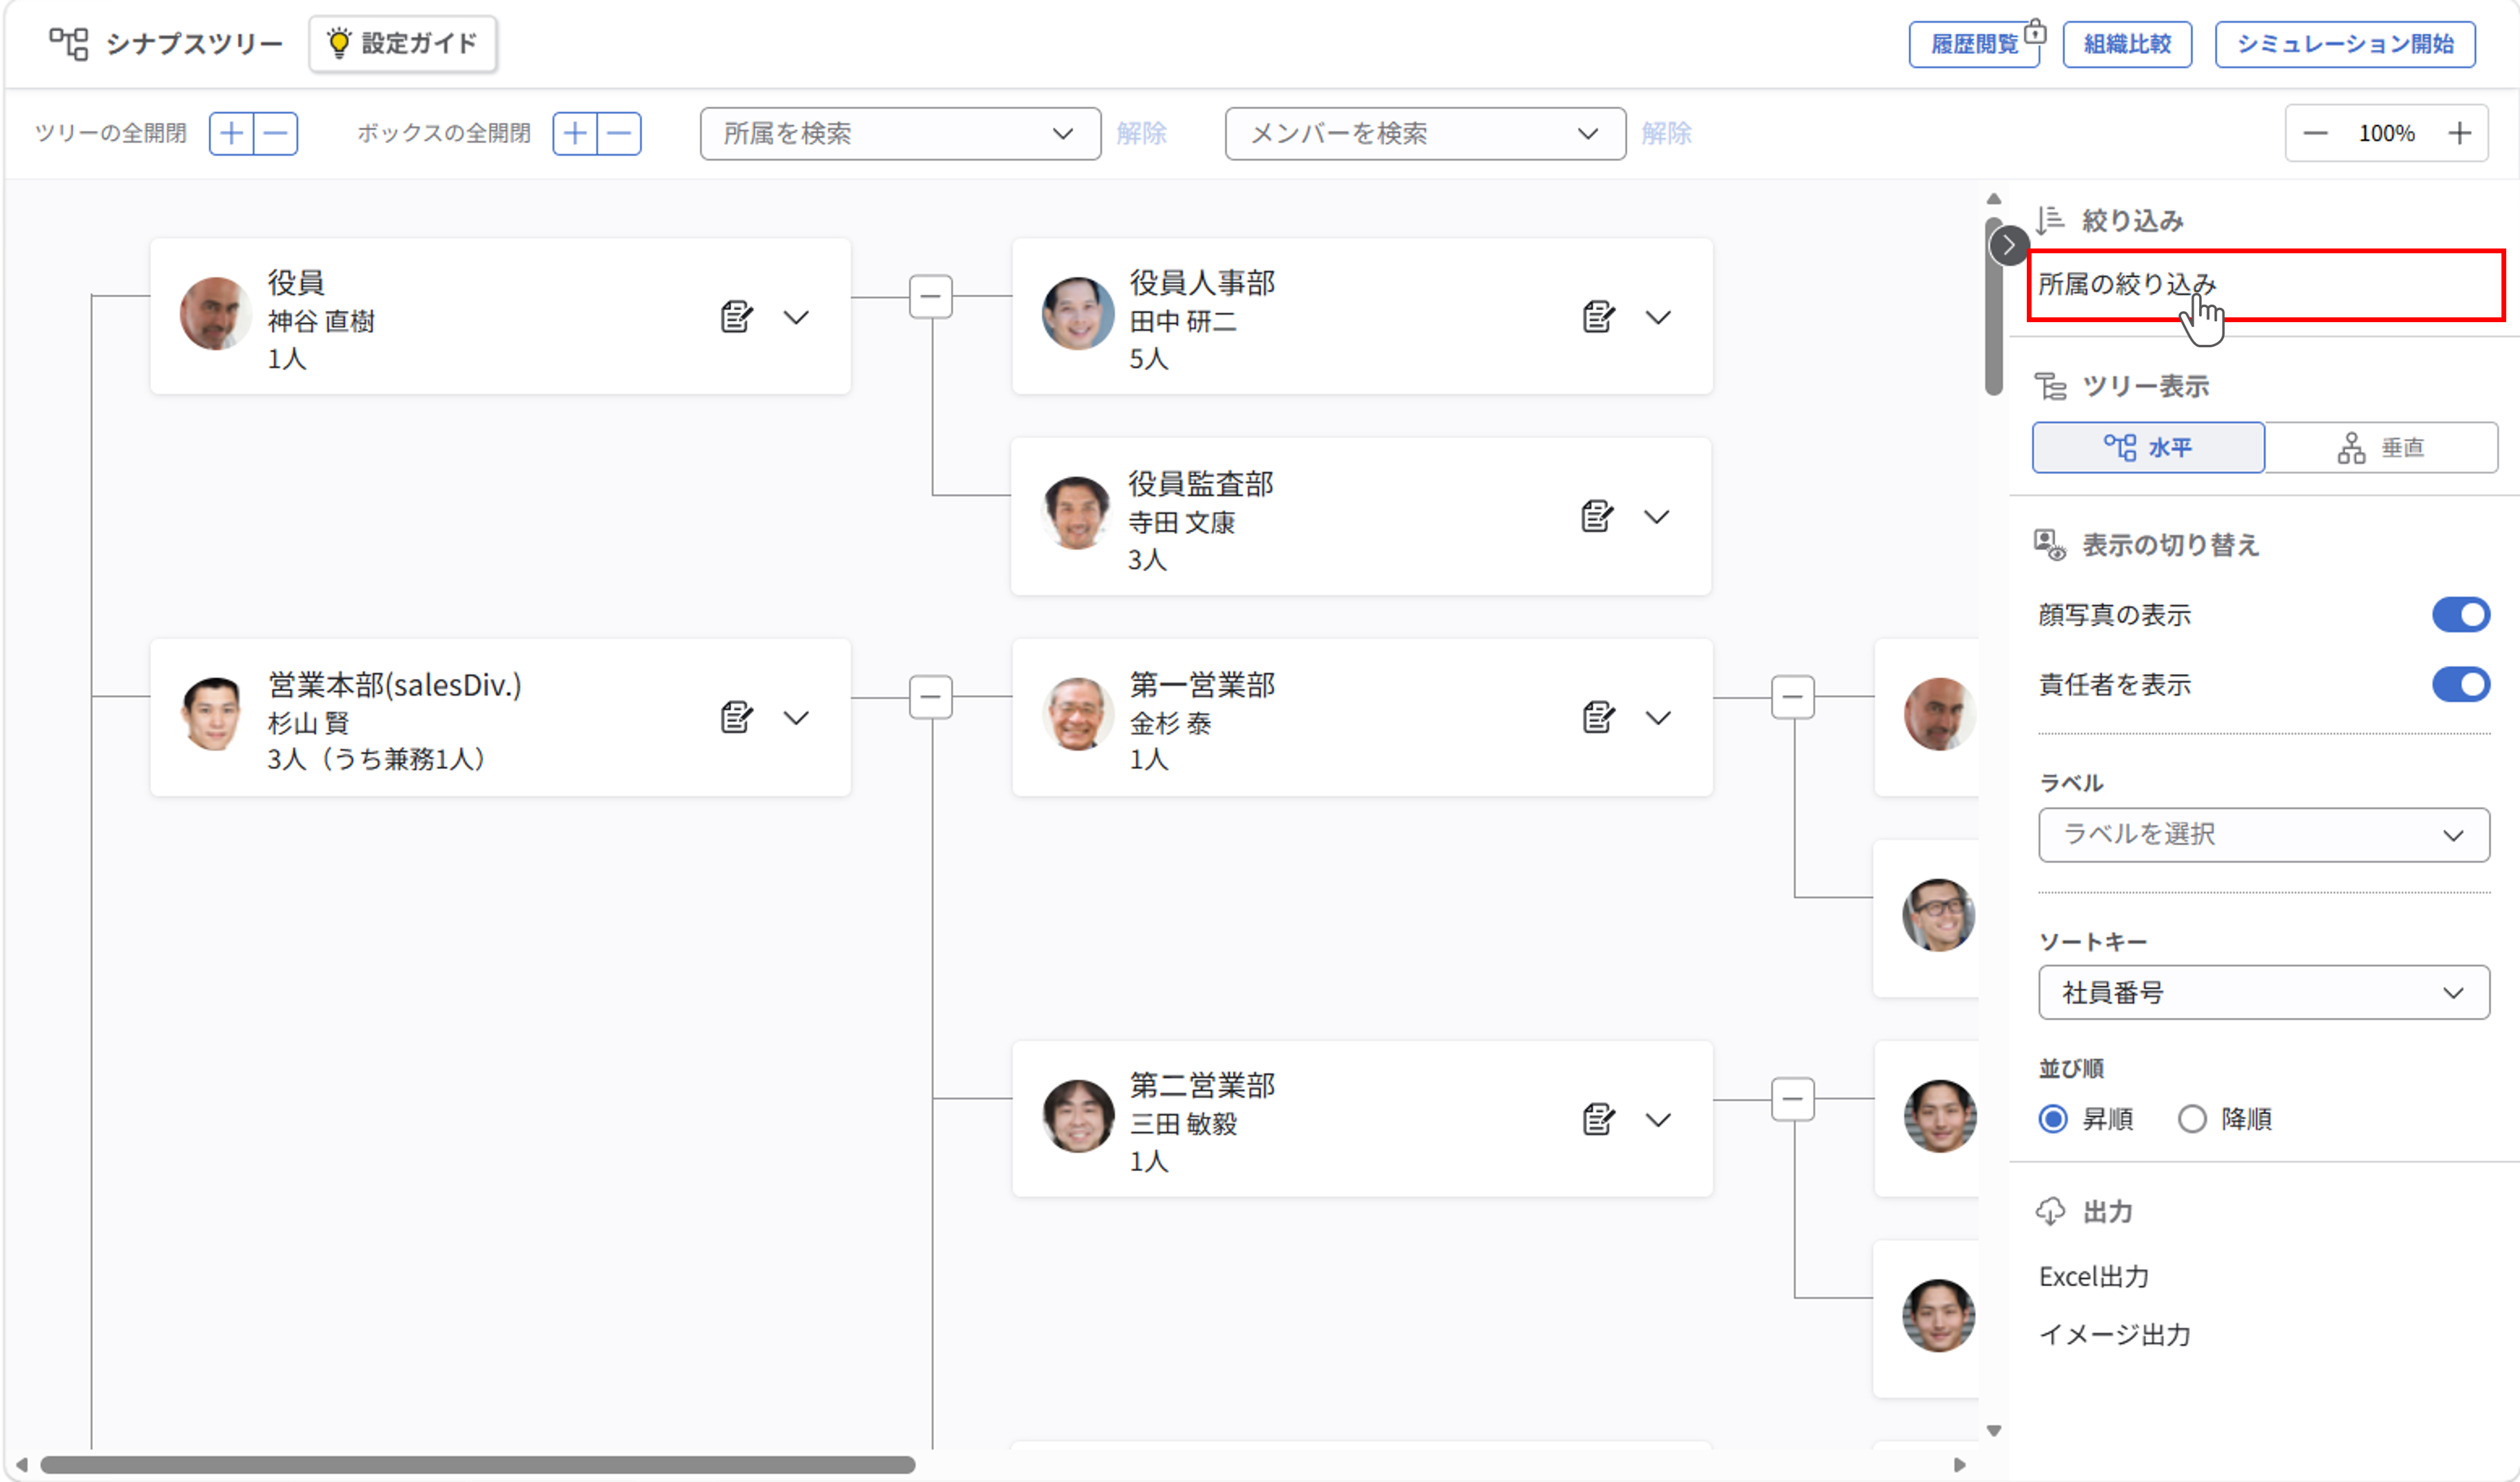Click the photo of 田中 研二

click(1078, 314)
